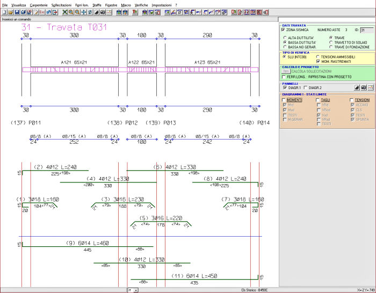The height and width of the screenshot is (293, 376).
Task: Open the Carpenterie menu
Action: point(39,5)
